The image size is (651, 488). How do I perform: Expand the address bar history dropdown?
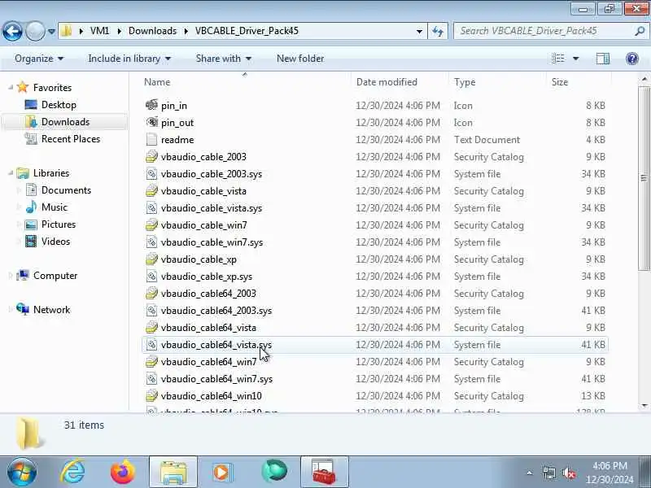[419, 31]
